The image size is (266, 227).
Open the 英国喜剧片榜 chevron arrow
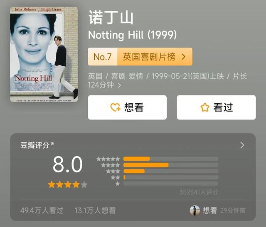[x=183, y=57]
